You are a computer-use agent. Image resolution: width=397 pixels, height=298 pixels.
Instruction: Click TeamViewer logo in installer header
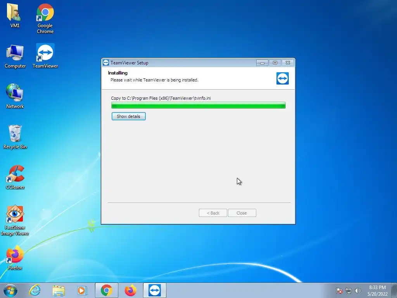[283, 78]
